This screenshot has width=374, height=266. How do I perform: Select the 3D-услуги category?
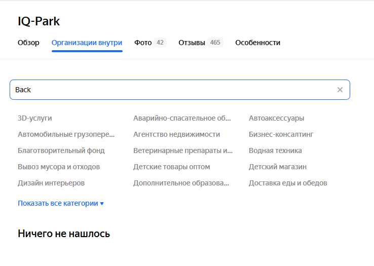(35, 118)
